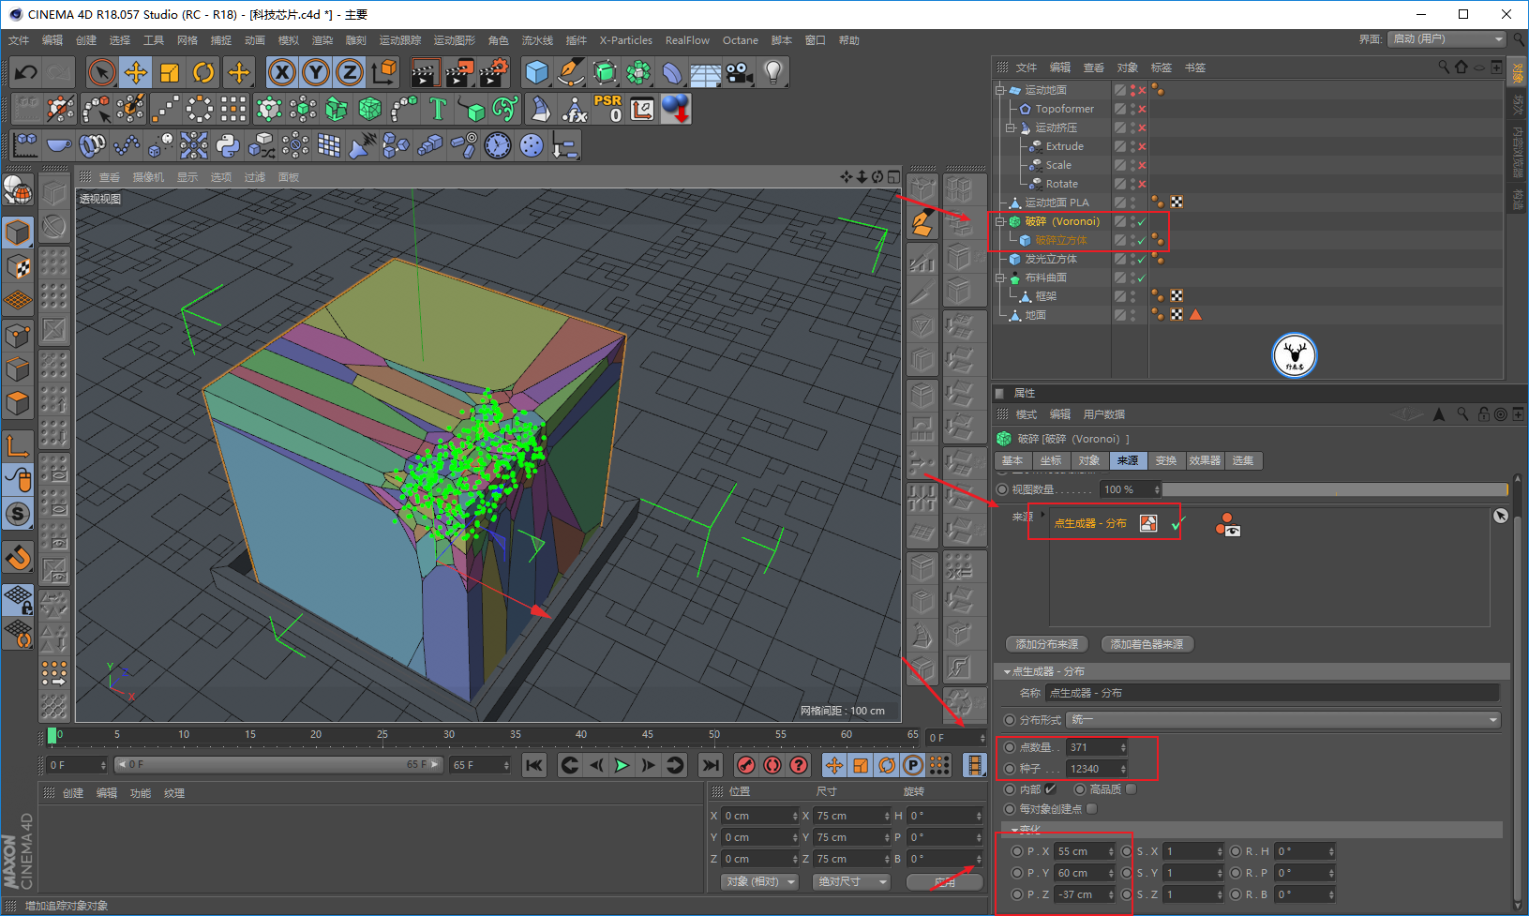
Task: Enable the Extrude effector's red X
Action: pos(1142,146)
